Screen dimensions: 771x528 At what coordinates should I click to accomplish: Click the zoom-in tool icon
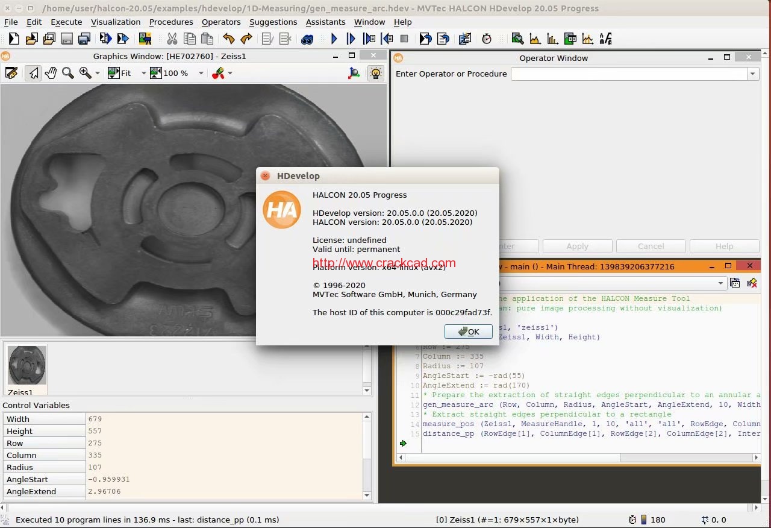click(x=86, y=73)
